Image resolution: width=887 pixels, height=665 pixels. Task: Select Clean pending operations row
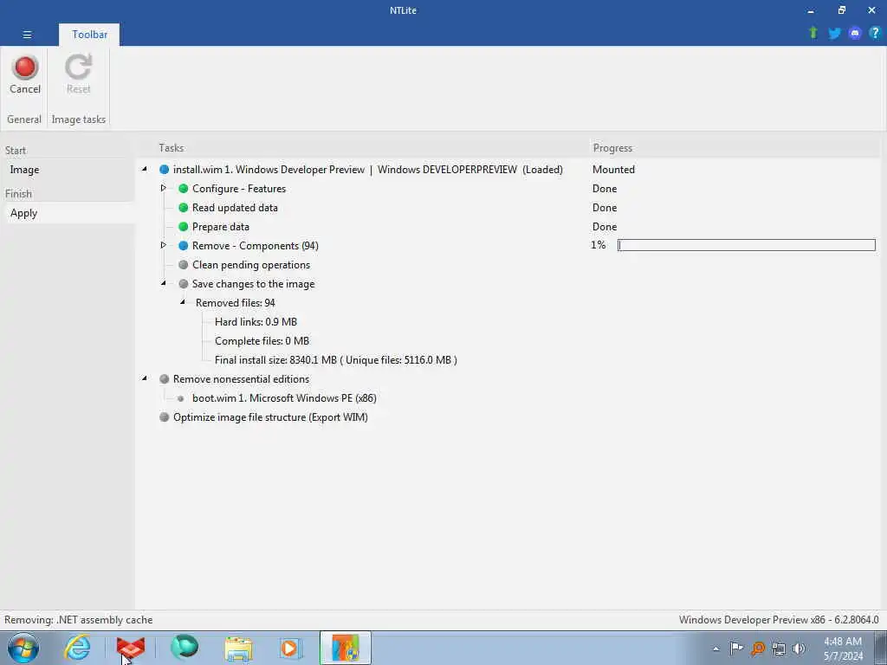point(251,265)
